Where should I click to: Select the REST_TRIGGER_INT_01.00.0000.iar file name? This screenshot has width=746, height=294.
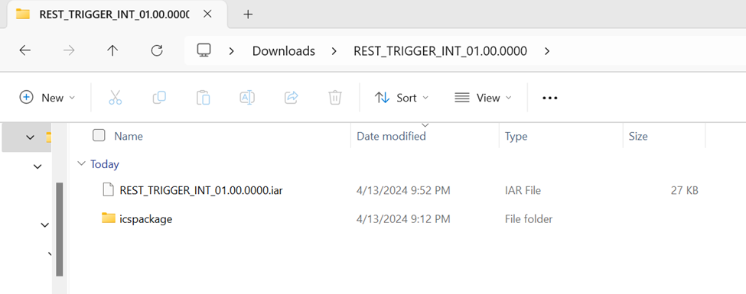point(201,190)
